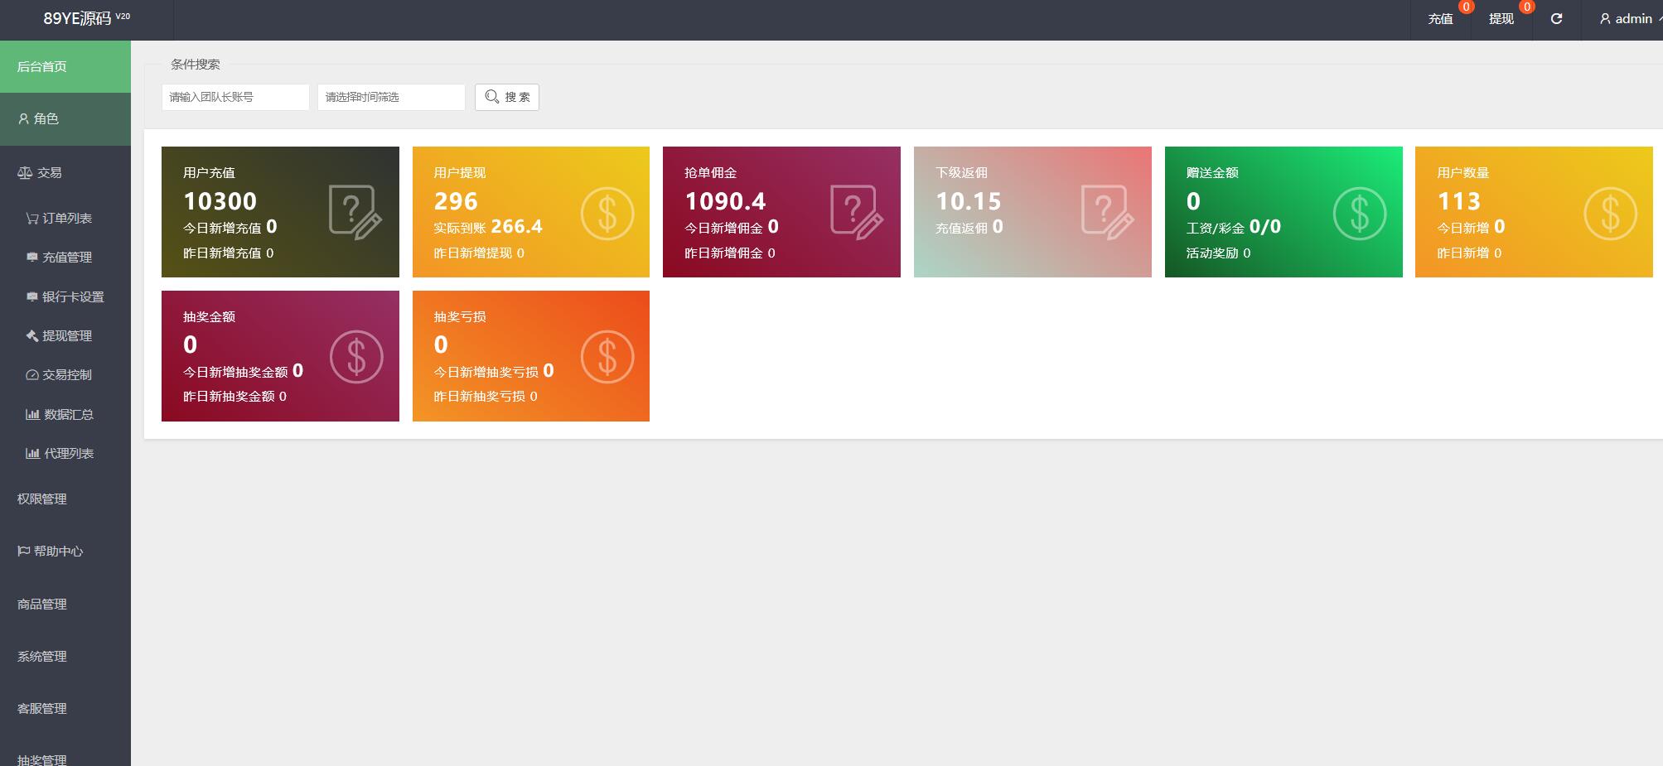Click the 用户数量 value 113
This screenshot has height=766, width=1663.
coord(1458,201)
